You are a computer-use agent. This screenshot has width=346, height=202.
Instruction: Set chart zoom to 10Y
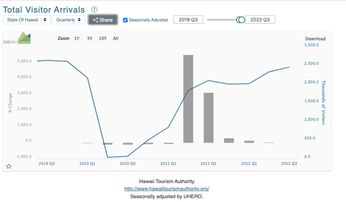[x=103, y=38]
